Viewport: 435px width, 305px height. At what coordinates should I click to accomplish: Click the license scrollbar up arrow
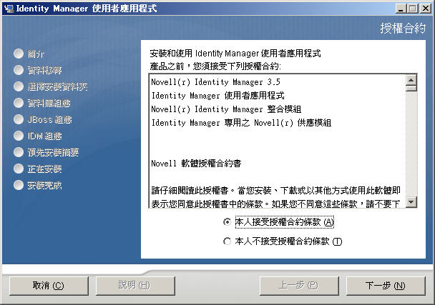click(x=411, y=80)
